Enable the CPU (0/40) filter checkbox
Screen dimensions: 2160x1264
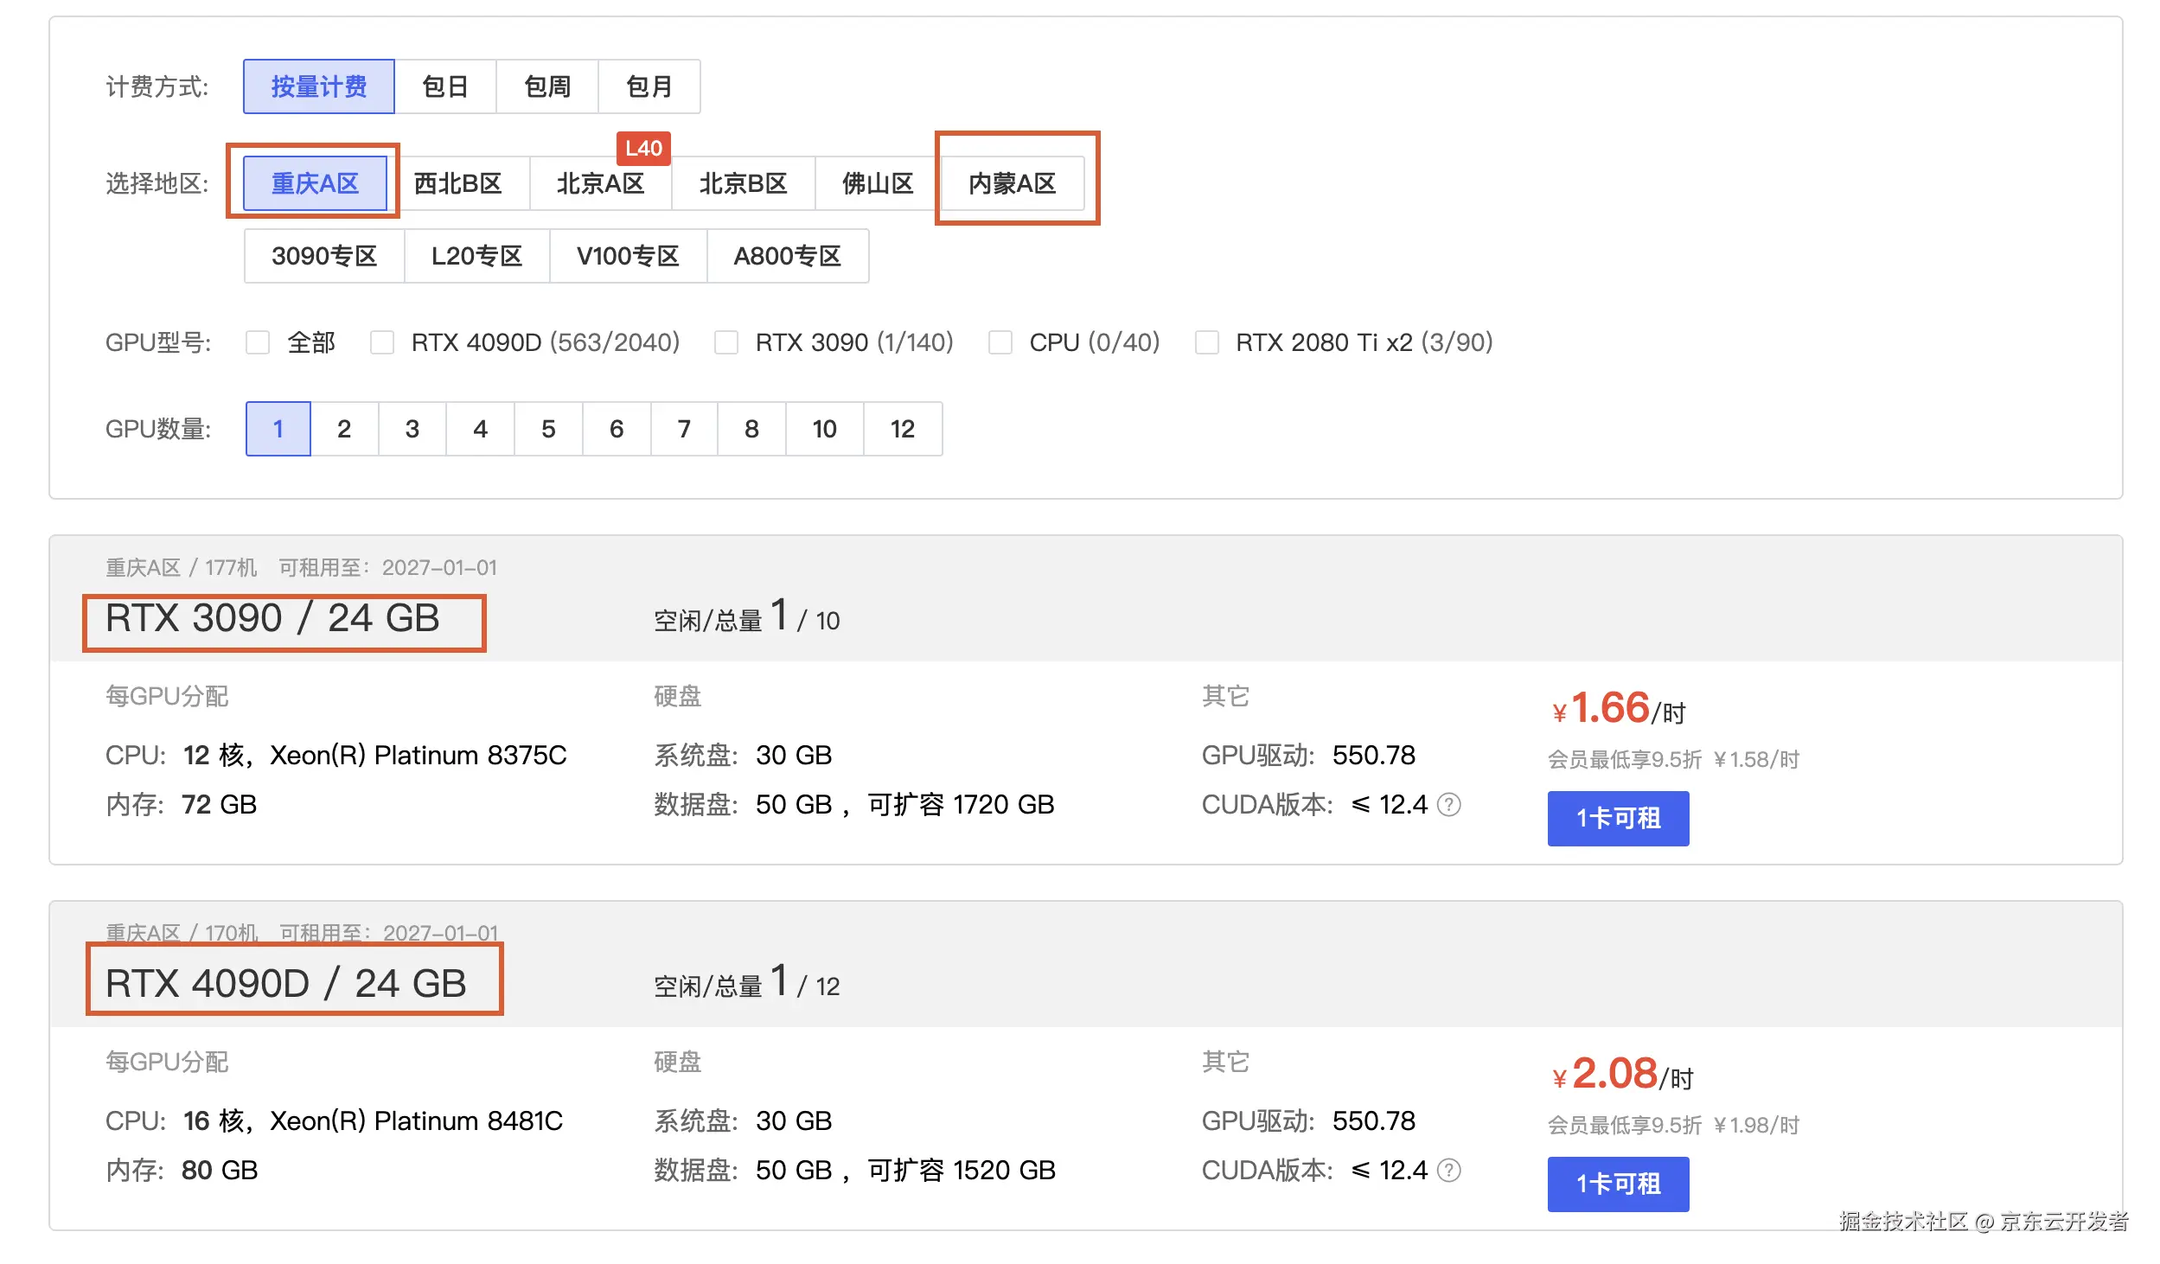pyautogui.click(x=1000, y=342)
